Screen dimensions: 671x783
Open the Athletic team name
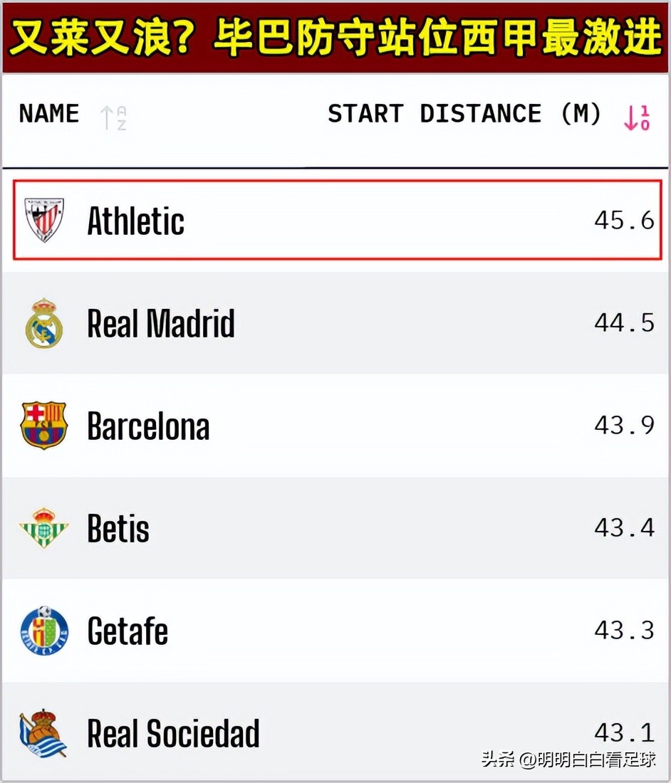[135, 221]
